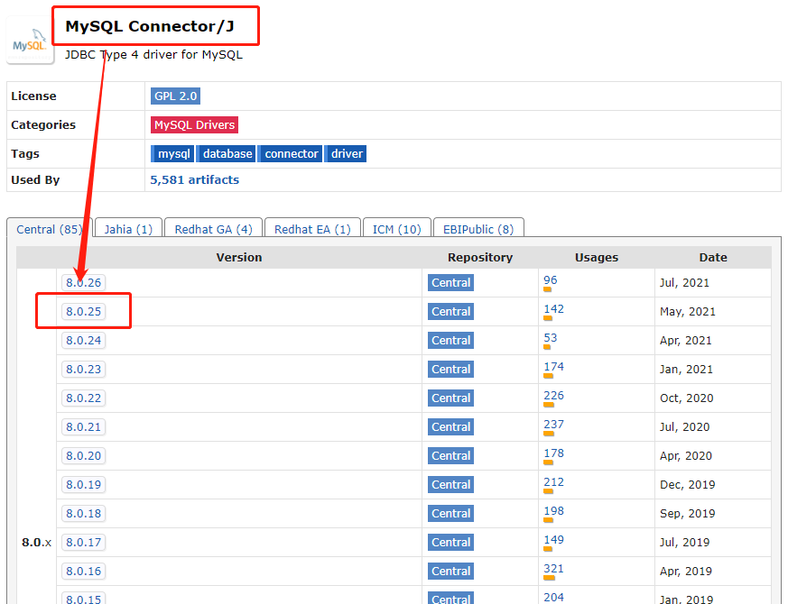The height and width of the screenshot is (604, 788).
Task: Switch to the EBIPublic (8) tab
Action: click(x=478, y=230)
